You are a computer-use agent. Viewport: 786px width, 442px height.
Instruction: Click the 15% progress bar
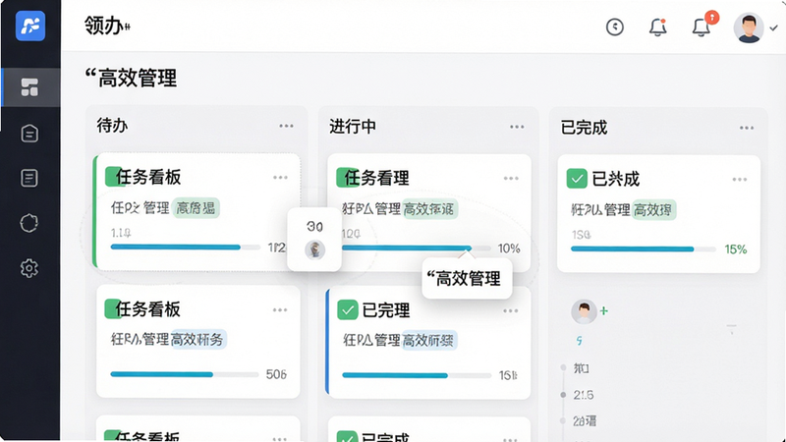[x=644, y=249]
